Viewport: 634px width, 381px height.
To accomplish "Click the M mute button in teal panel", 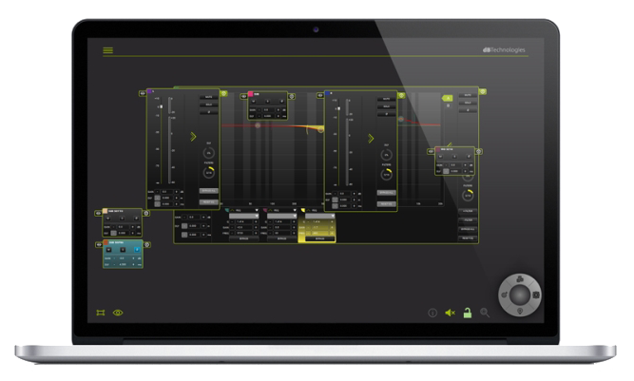I will coord(108,250).
